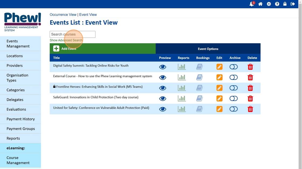
Task: Preview SafeGuard event with eye icon
Action: [163, 99]
